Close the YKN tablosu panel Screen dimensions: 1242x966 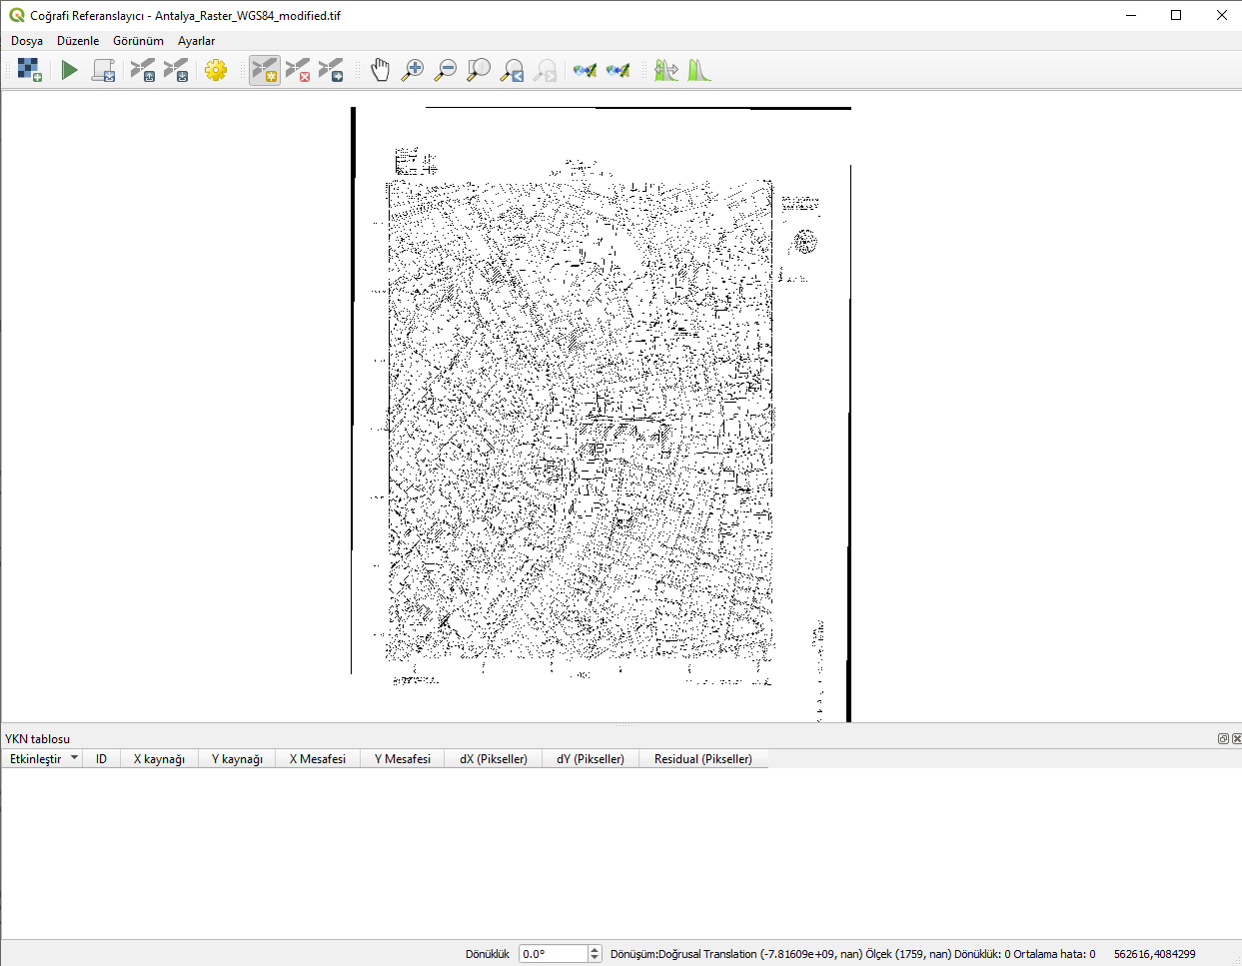(x=1236, y=739)
